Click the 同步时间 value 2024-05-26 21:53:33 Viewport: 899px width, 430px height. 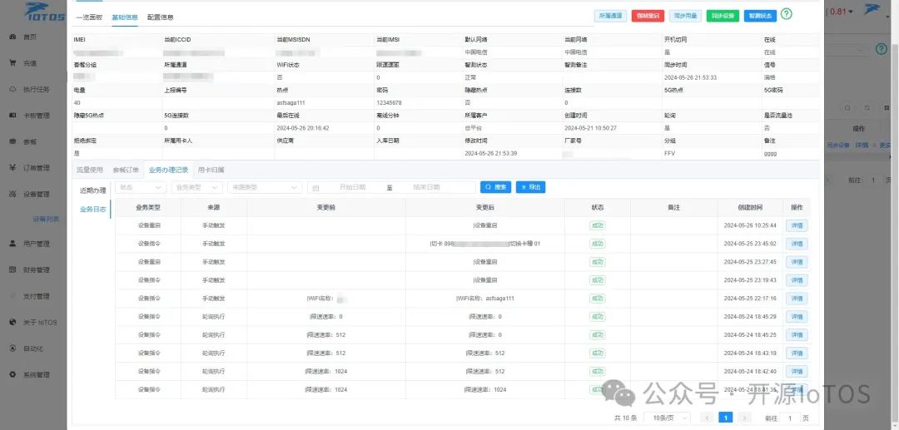[x=690, y=77]
